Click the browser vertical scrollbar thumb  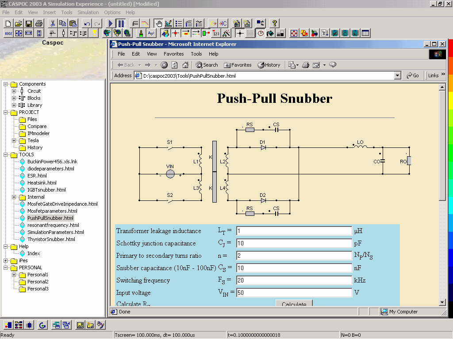(442, 146)
